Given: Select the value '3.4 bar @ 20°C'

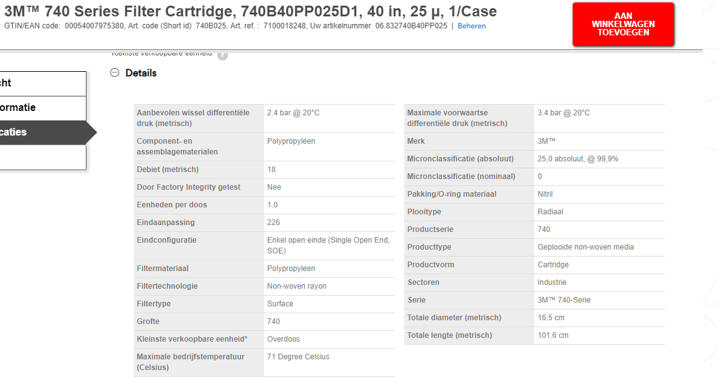Looking at the screenshot, I should 564,113.
